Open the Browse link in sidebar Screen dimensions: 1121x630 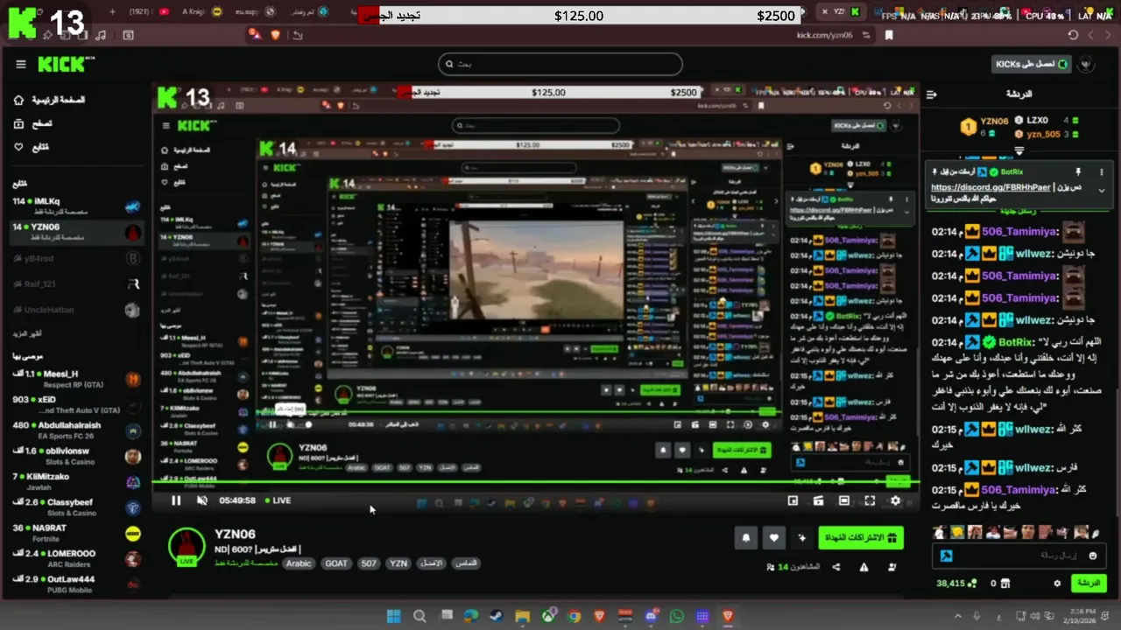point(32,123)
